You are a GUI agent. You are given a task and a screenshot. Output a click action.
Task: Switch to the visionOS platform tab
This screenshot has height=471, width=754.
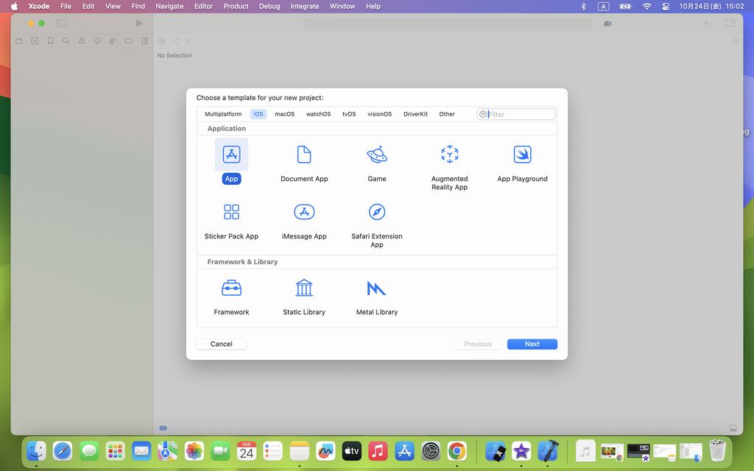[379, 114]
